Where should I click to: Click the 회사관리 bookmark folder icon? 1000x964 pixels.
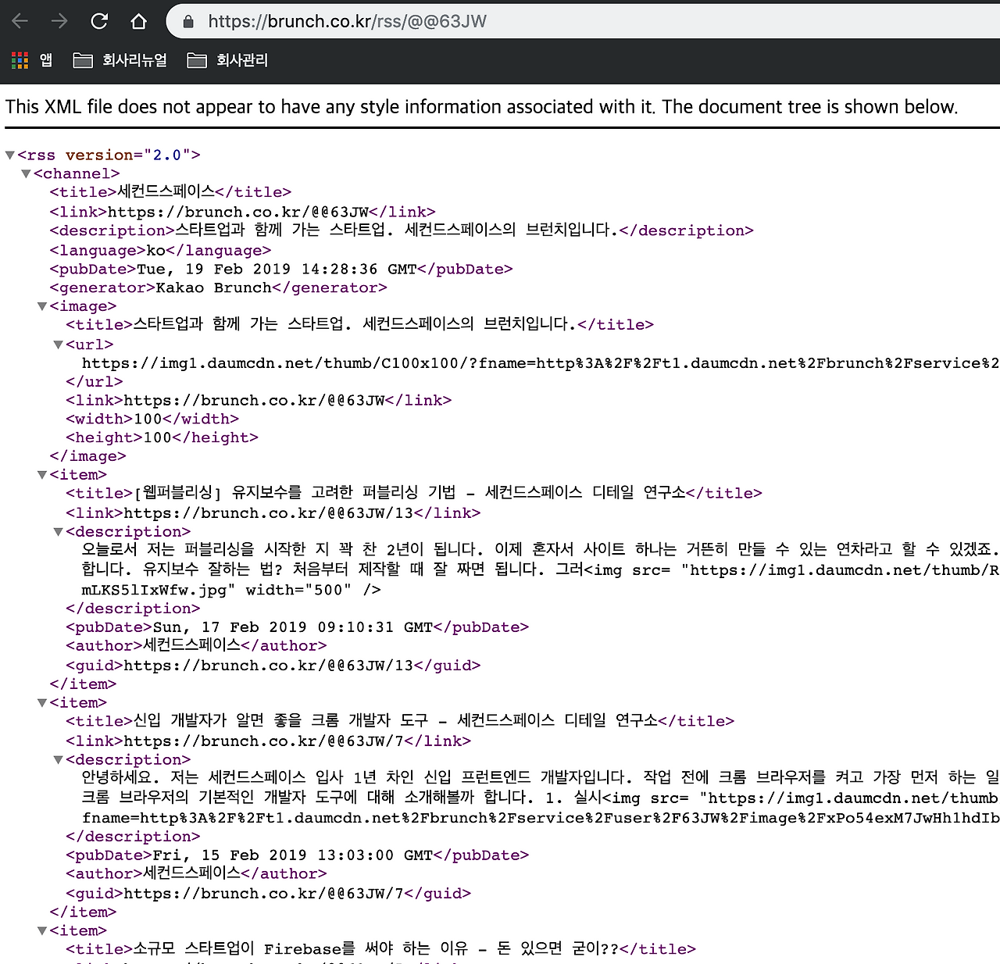coord(196,59)
